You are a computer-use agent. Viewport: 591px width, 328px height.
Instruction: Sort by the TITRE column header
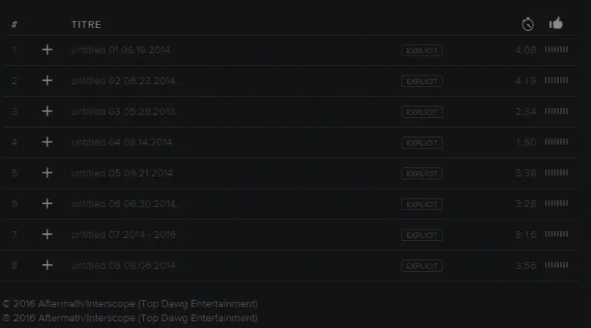pos(86,25)
